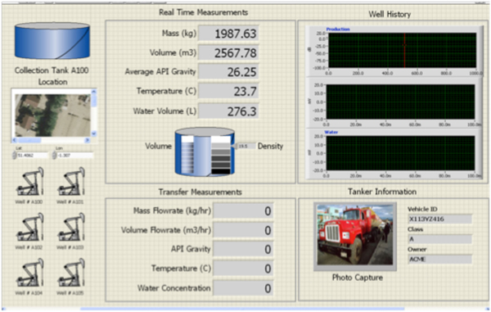Image resolution: width=491 pixels, height=312 pixels.
Task: Select the Well # A101 pumpjack icon
Action: coord(71,182)
